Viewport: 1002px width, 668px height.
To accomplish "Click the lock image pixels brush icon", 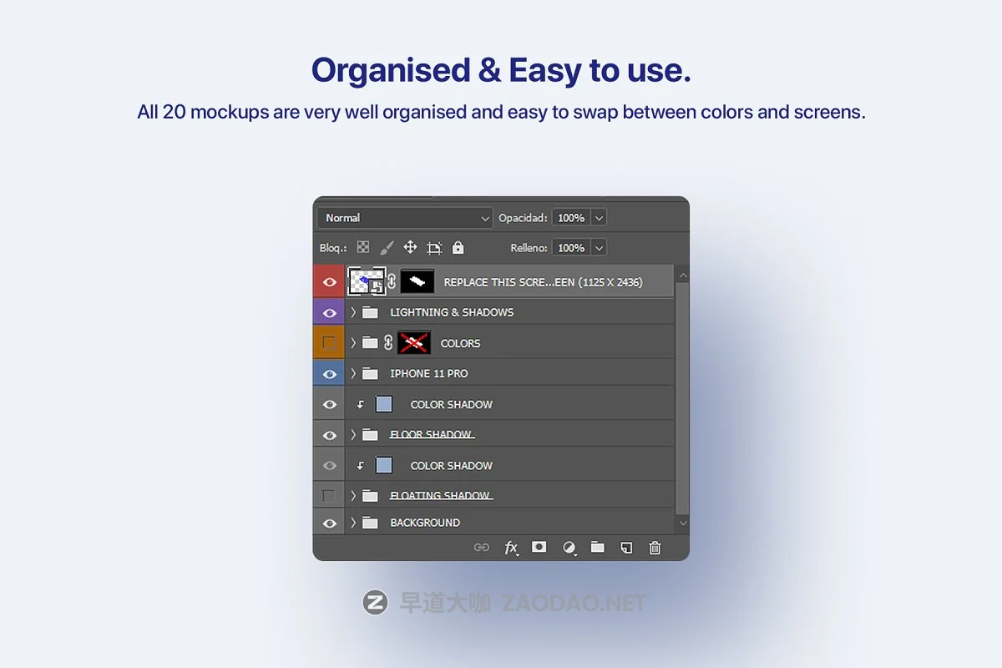I will point(387,248).
